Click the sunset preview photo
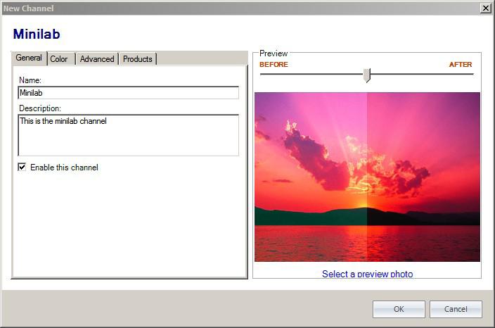 pyautogui.click(x=367, y=177)
